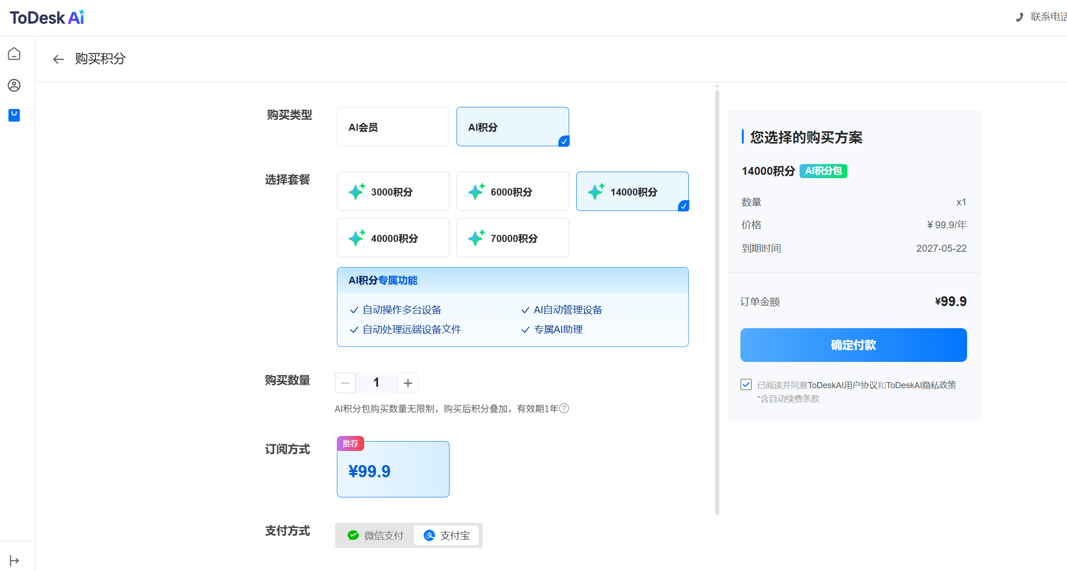Click the ToDesk AI logo
The width and height of the screenshot is (1067, 571).
coord(47,17)
